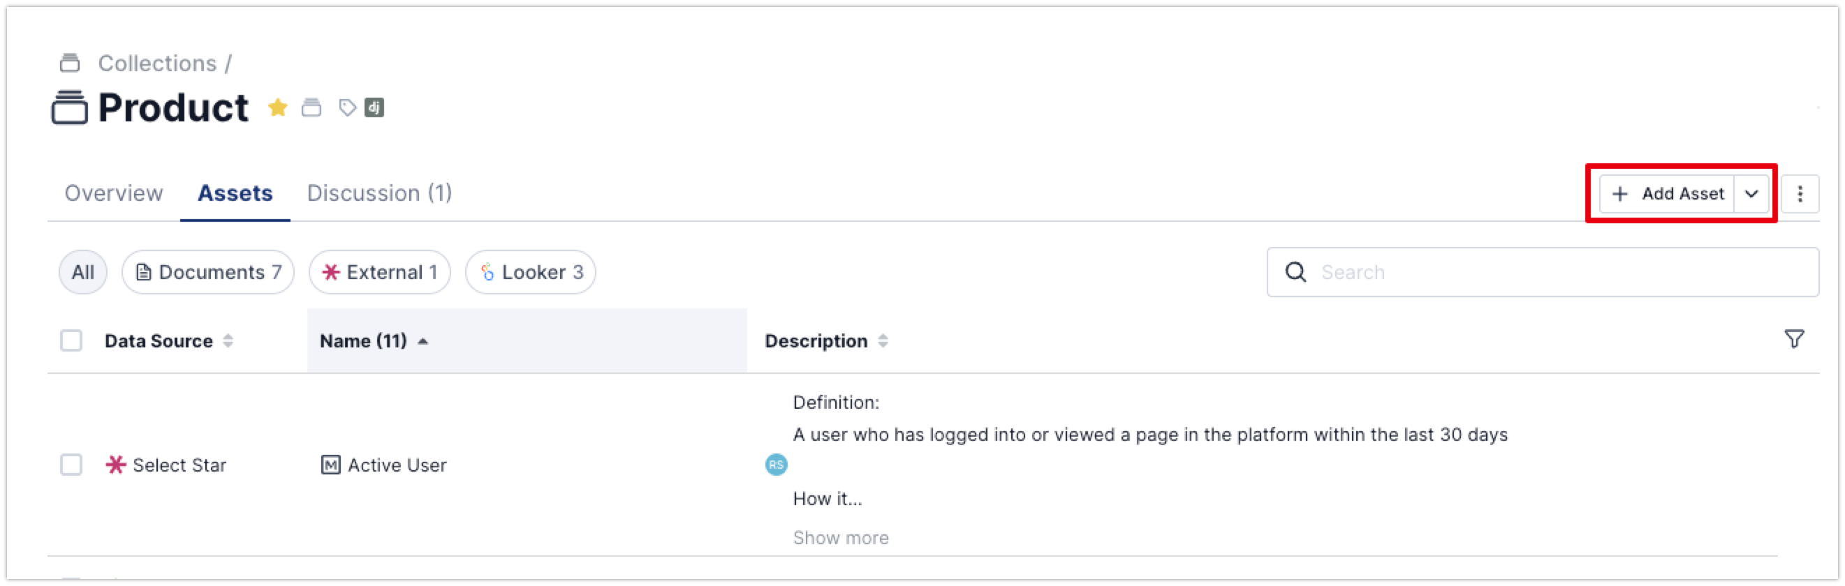1845x586 pixels.
Task: Toggle the select-all checkbox in header
Action: click(x=72, y=340)
